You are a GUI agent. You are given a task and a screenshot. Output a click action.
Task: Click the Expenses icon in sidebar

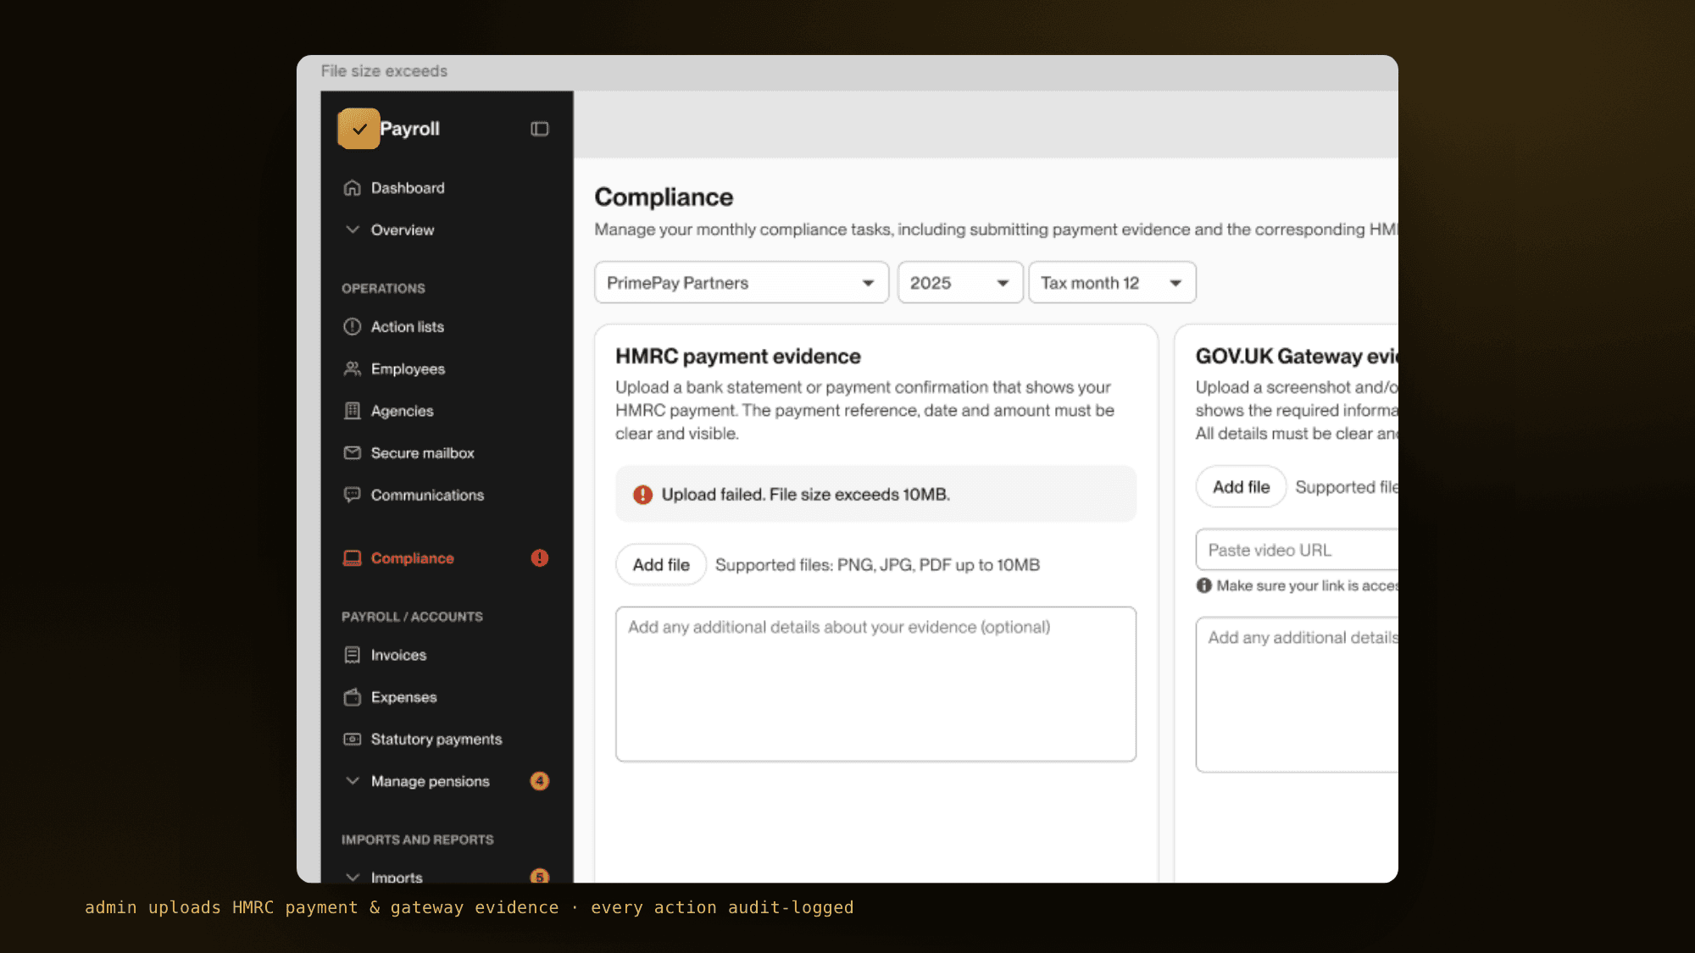click(353, 697)
